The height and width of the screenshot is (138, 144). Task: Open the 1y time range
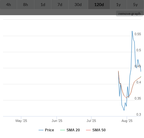coord(118,5)
